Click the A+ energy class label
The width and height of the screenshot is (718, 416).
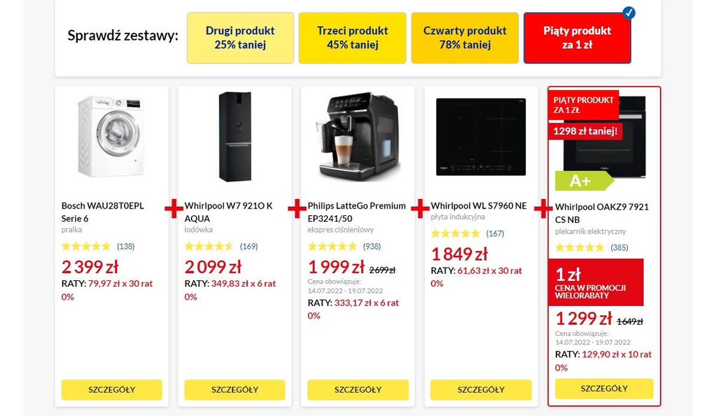point(581,181)
